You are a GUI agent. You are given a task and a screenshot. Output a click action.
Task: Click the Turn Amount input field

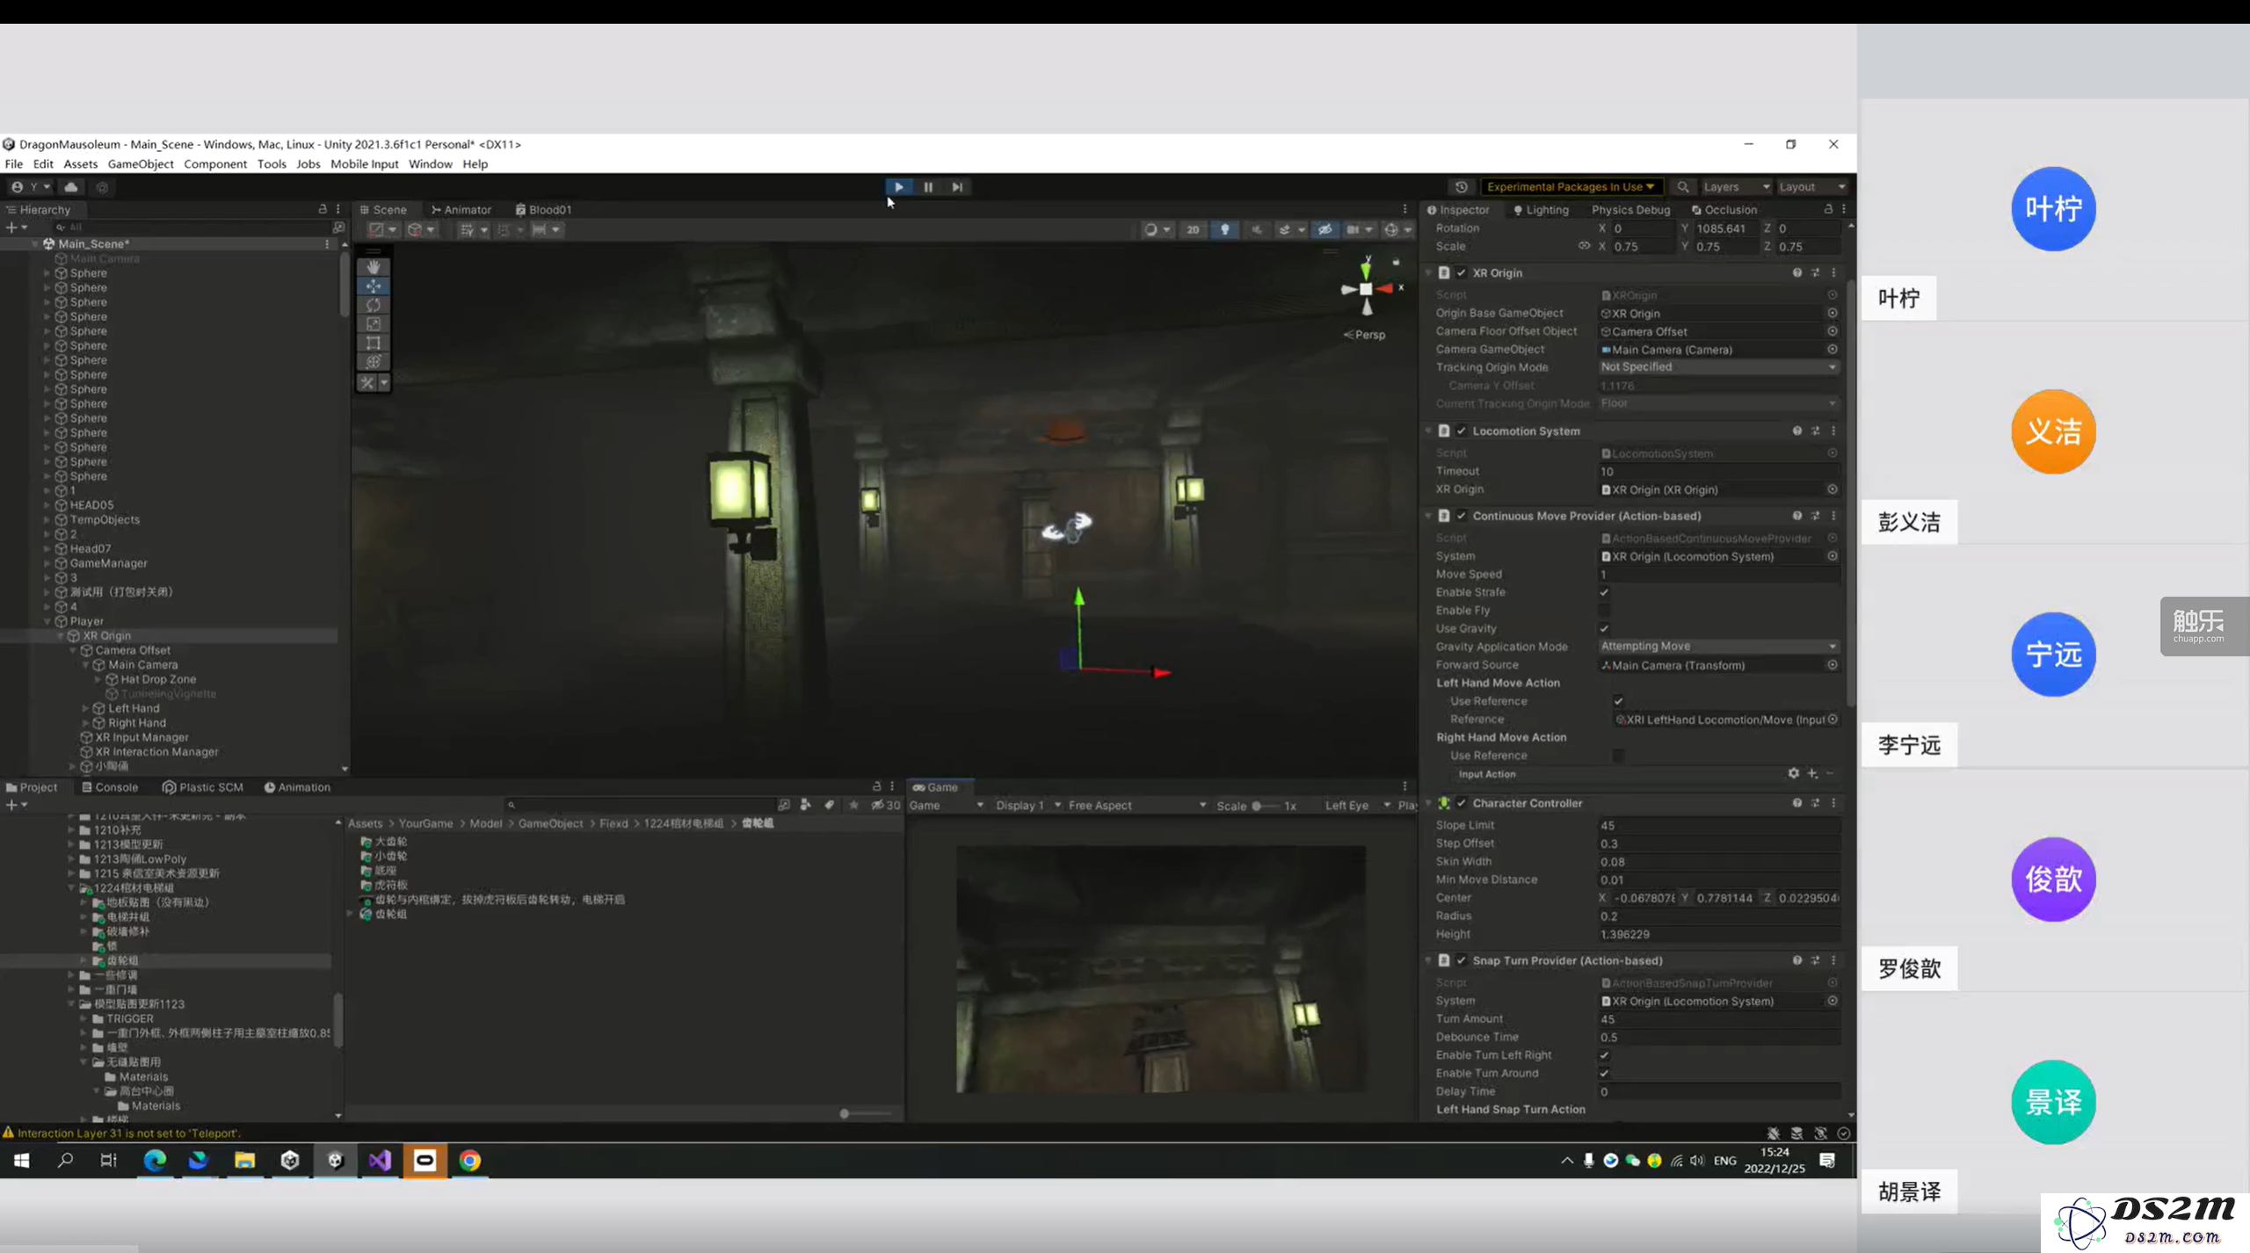(1718, 1019)
